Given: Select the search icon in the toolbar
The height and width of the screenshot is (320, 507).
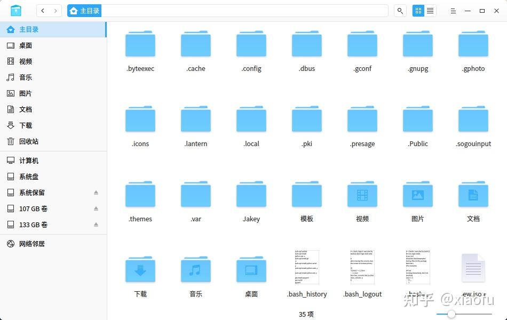Looking at the screenshot, I should point(400,10).
